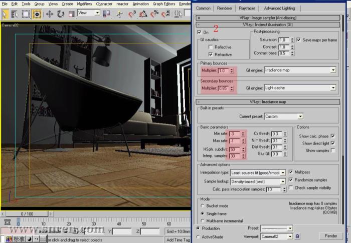This screenshot has width=351, height=243.
Task: Select the Bucket mode radio button
Action: click(x=202, y=205)
